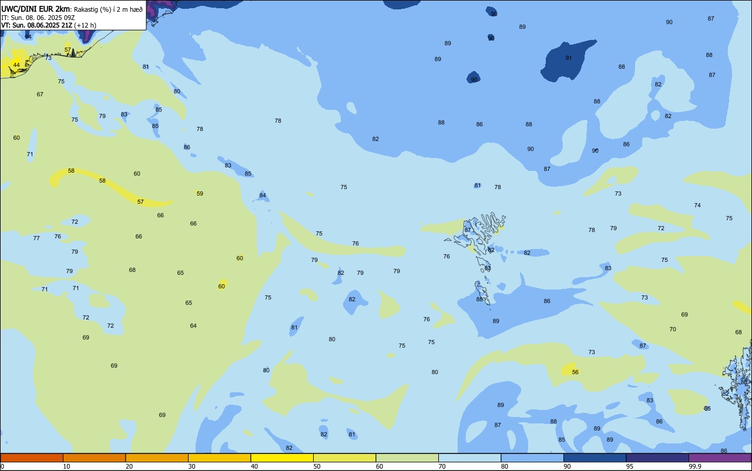
Task: Click the map value 67
Action: [40, 94]
